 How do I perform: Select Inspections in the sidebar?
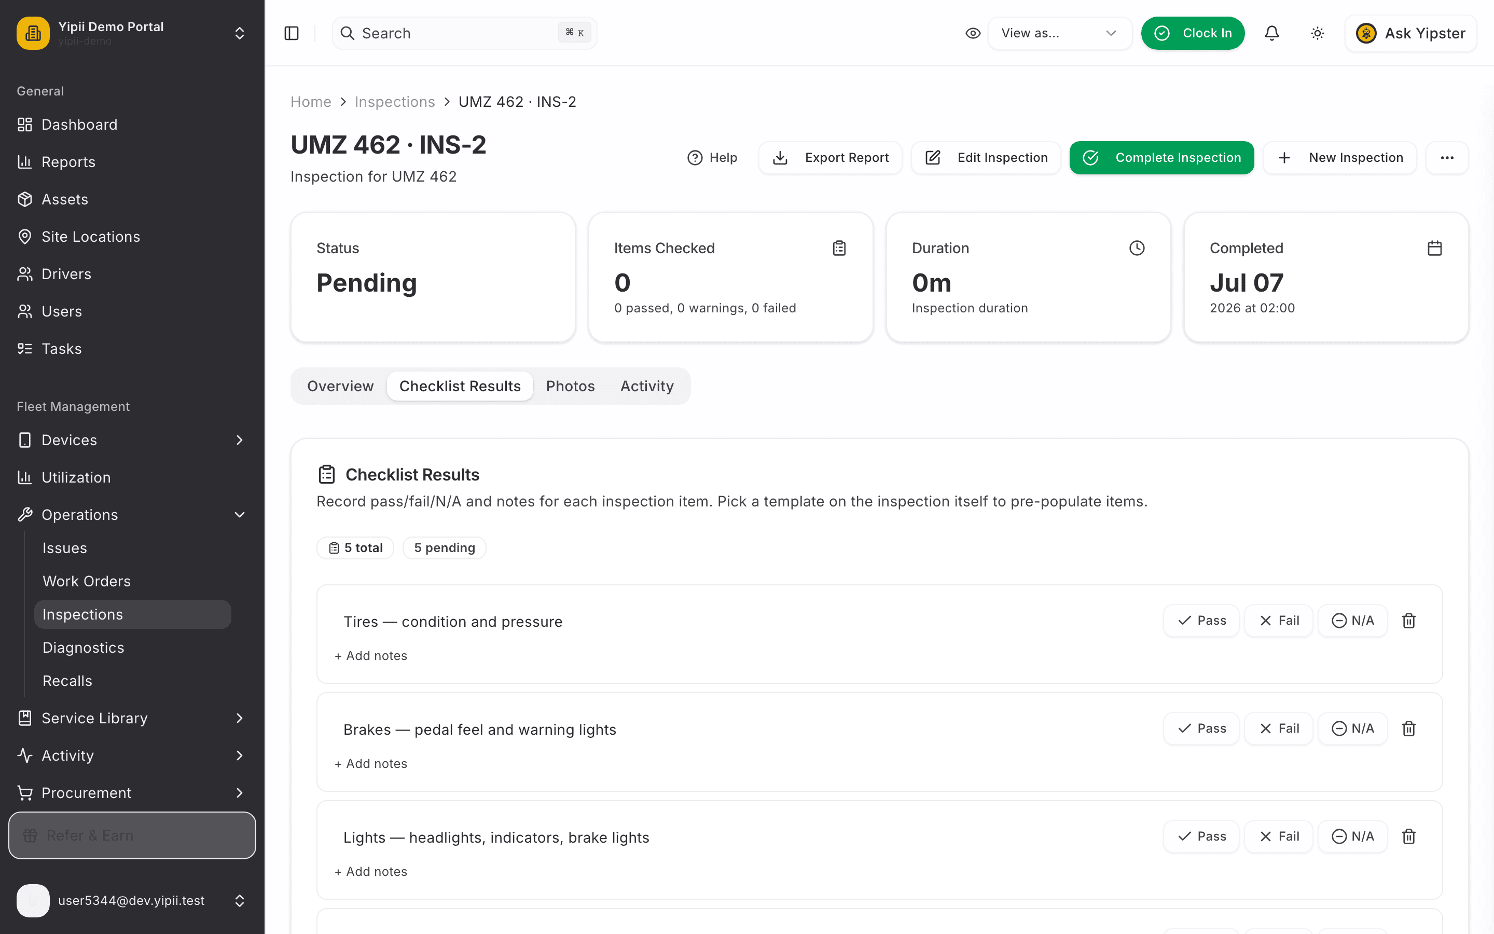coord(132,615)
